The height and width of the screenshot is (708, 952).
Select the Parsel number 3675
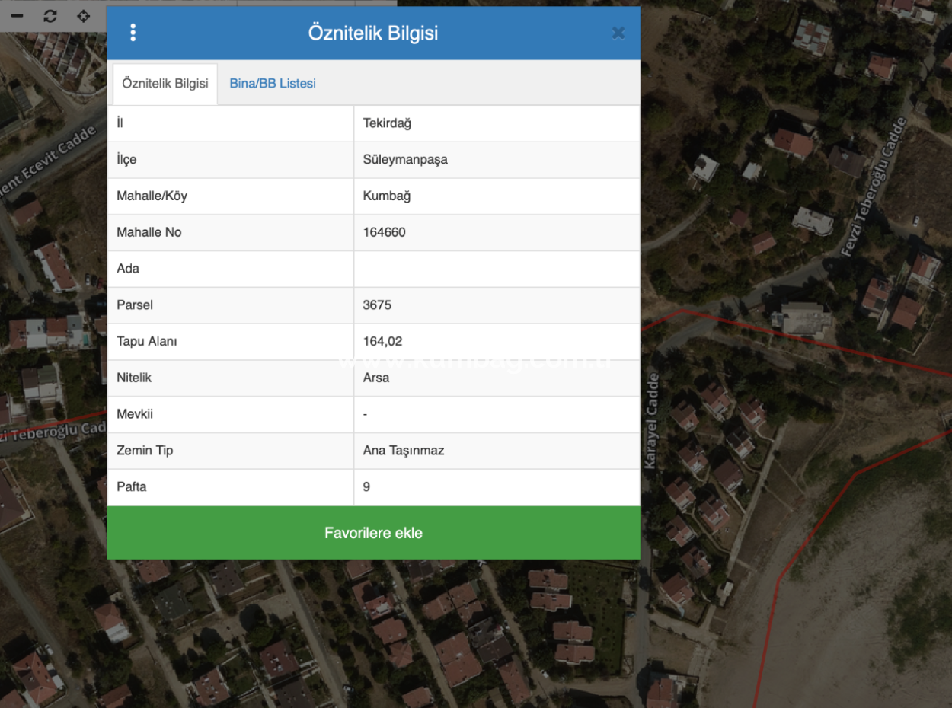(377, 305)
